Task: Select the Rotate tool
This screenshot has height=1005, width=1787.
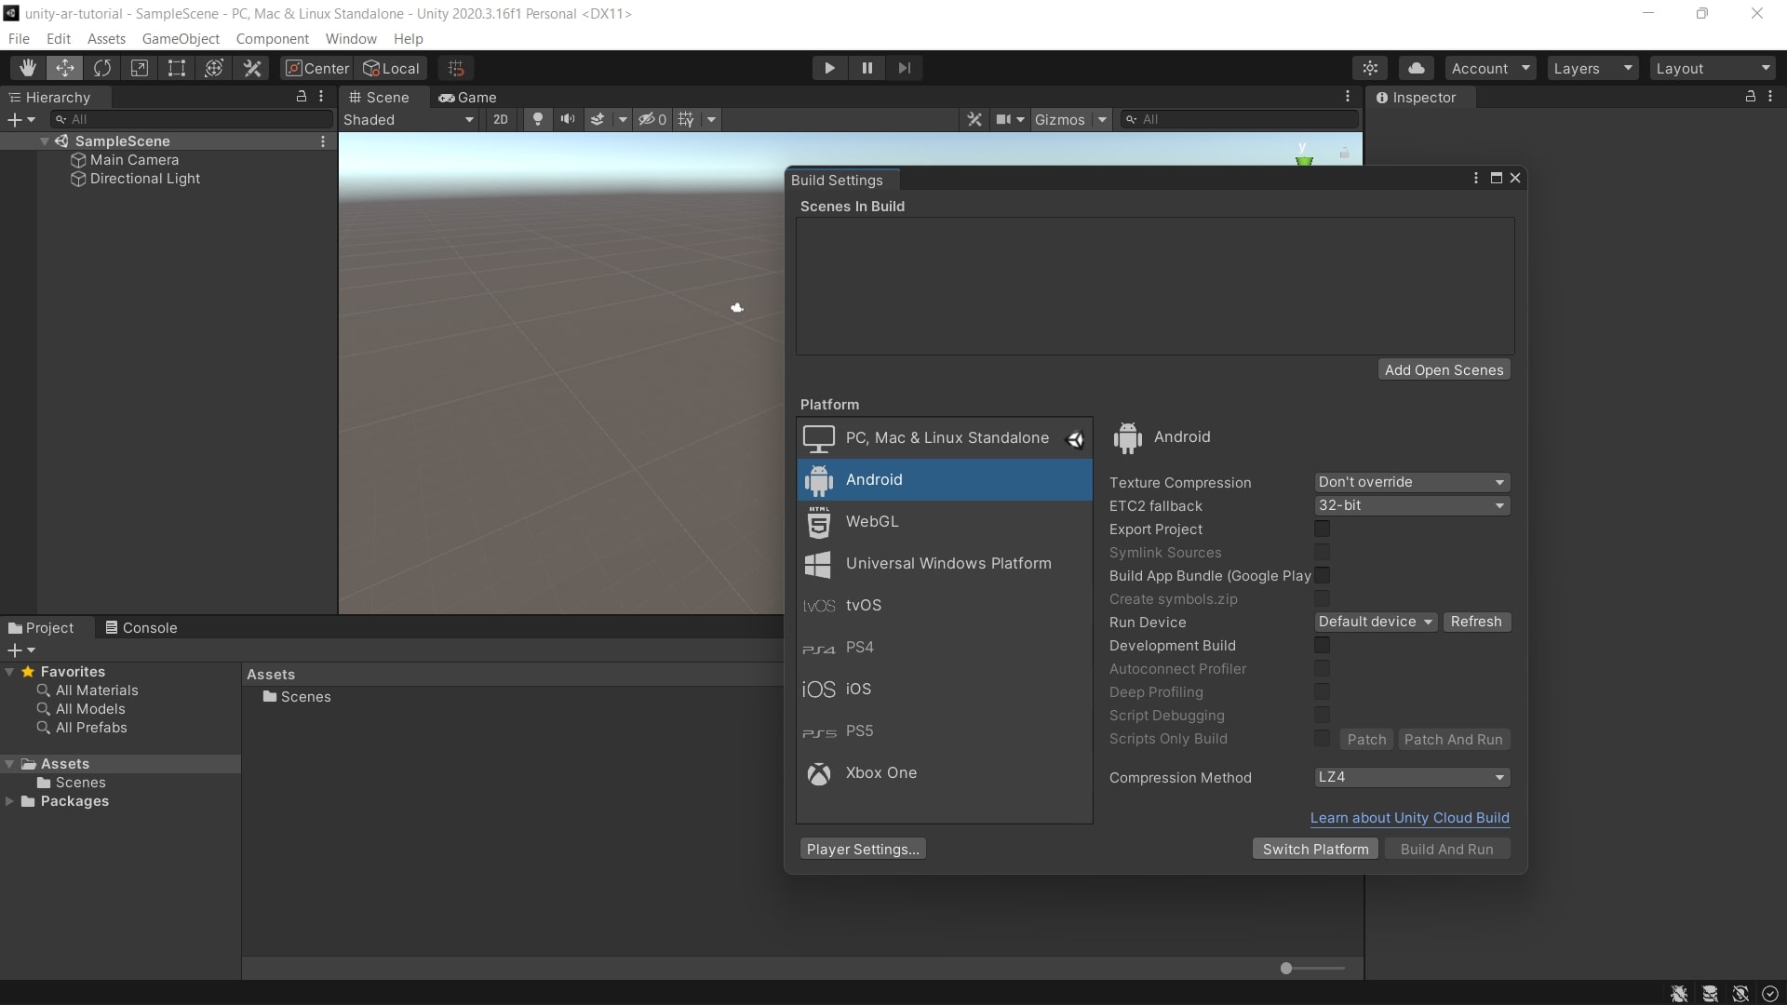Action: pyautogui.click(x=102, y=68)
